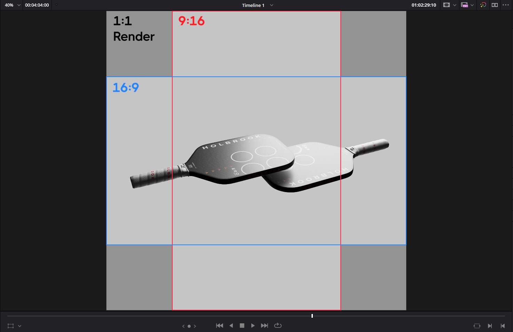Click the 01:02:29:10 playhead timecode field

[424, 5]
